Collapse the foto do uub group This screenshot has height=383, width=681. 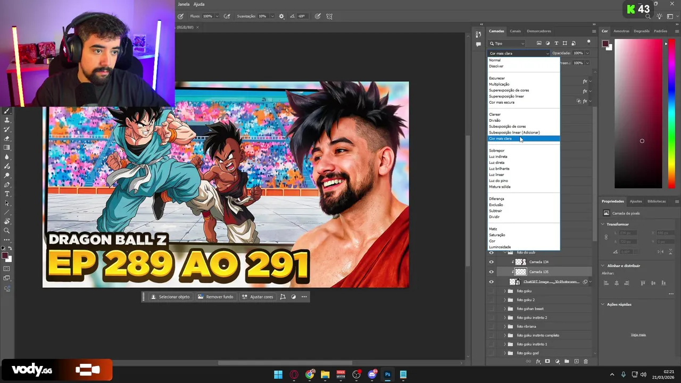tap(505, 253)
